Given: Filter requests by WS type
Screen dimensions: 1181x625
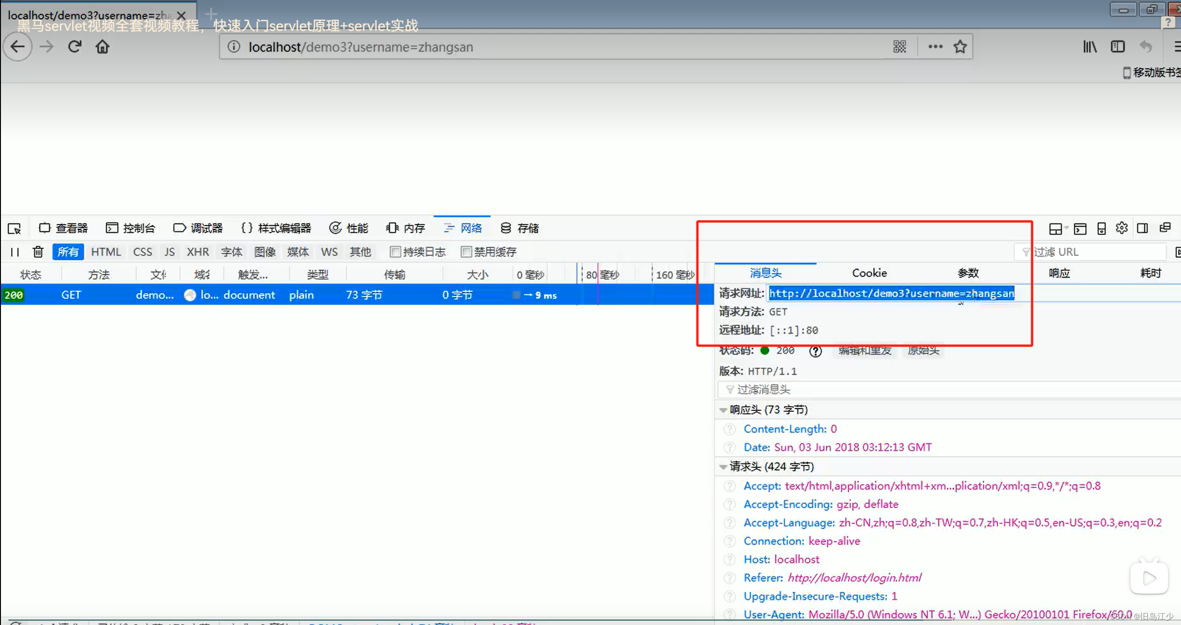Looking at the screenshot, I should [329, 252].
